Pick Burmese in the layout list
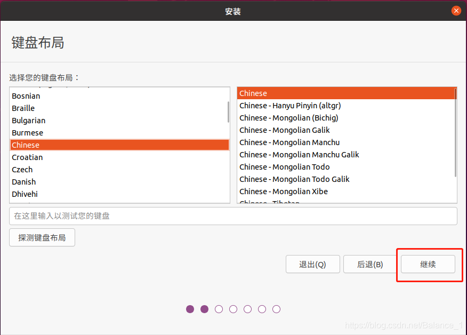The width and height of the screenshot is (467, 335). [x=119, y=133]
